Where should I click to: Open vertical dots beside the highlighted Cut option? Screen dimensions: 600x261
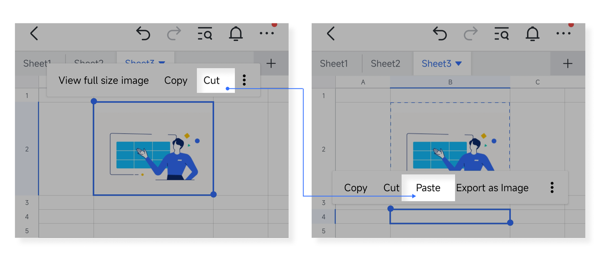tap(244, 80)
